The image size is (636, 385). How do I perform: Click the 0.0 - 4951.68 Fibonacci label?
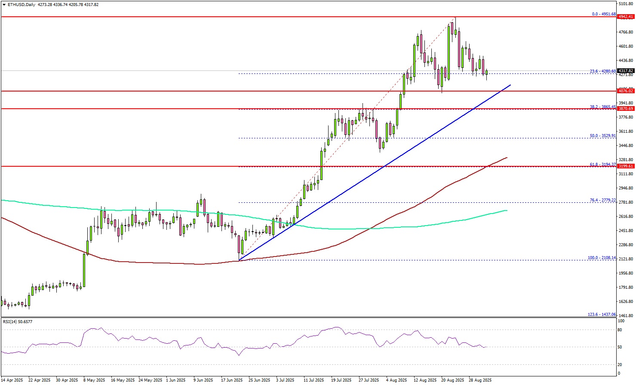point(603,14)
